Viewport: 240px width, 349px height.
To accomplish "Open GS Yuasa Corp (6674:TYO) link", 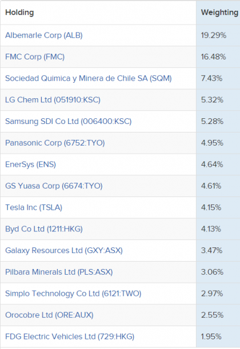I will 54,186.
